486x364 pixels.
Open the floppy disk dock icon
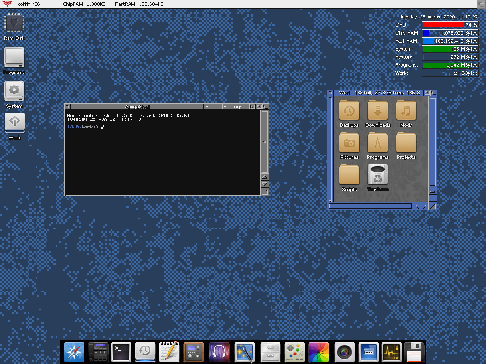[x=414, y=352]
